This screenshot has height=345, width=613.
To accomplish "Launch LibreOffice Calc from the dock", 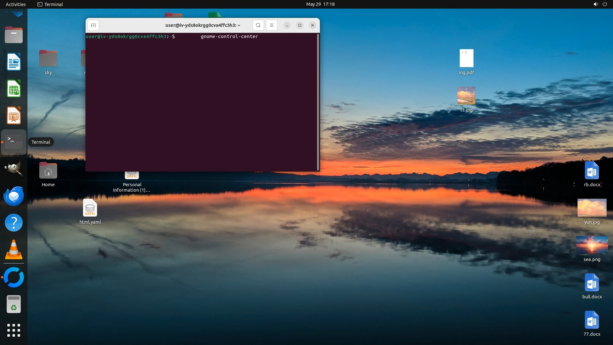I will [14, 88].
